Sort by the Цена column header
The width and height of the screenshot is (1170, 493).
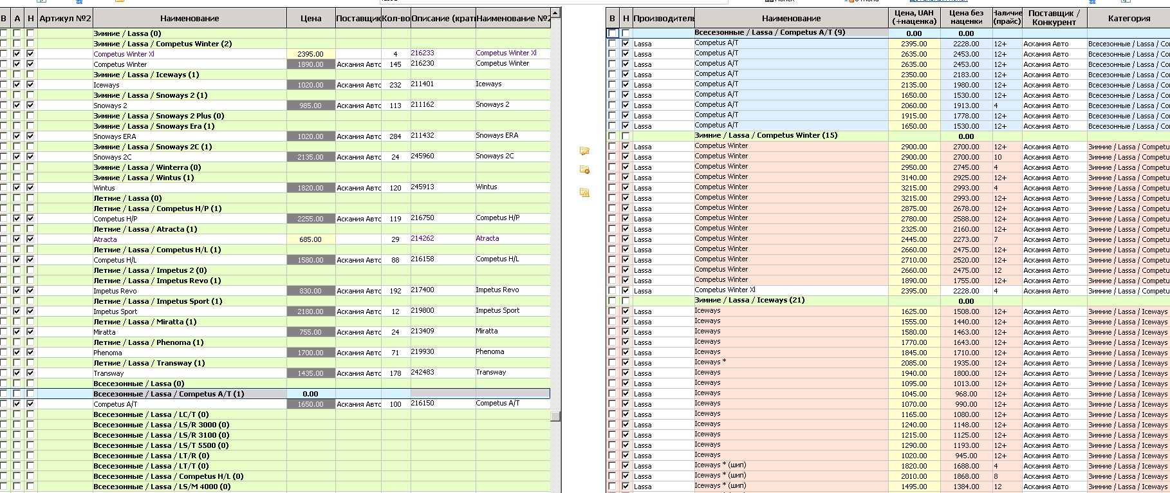(311, 19)
